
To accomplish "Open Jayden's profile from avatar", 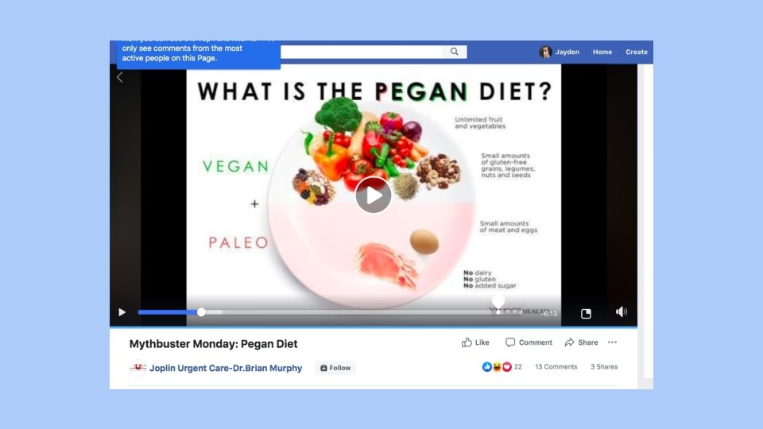I will tap(545, 52).
